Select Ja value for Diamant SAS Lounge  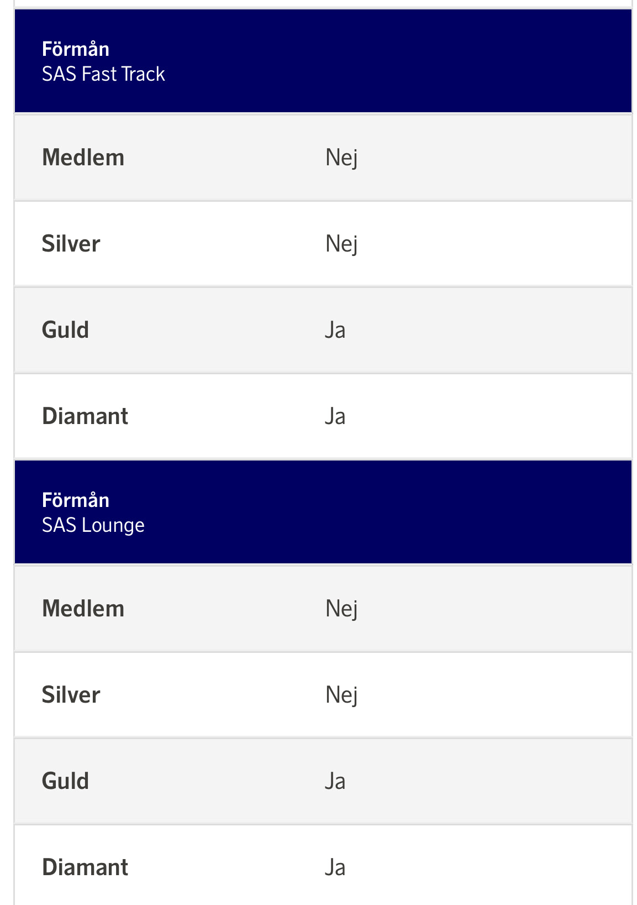(x=335, y=868)
